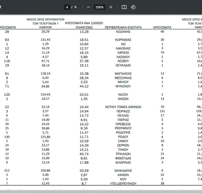202x194 pixels.
Task: Select the page number field showing 4
Action: coord(67,7)
